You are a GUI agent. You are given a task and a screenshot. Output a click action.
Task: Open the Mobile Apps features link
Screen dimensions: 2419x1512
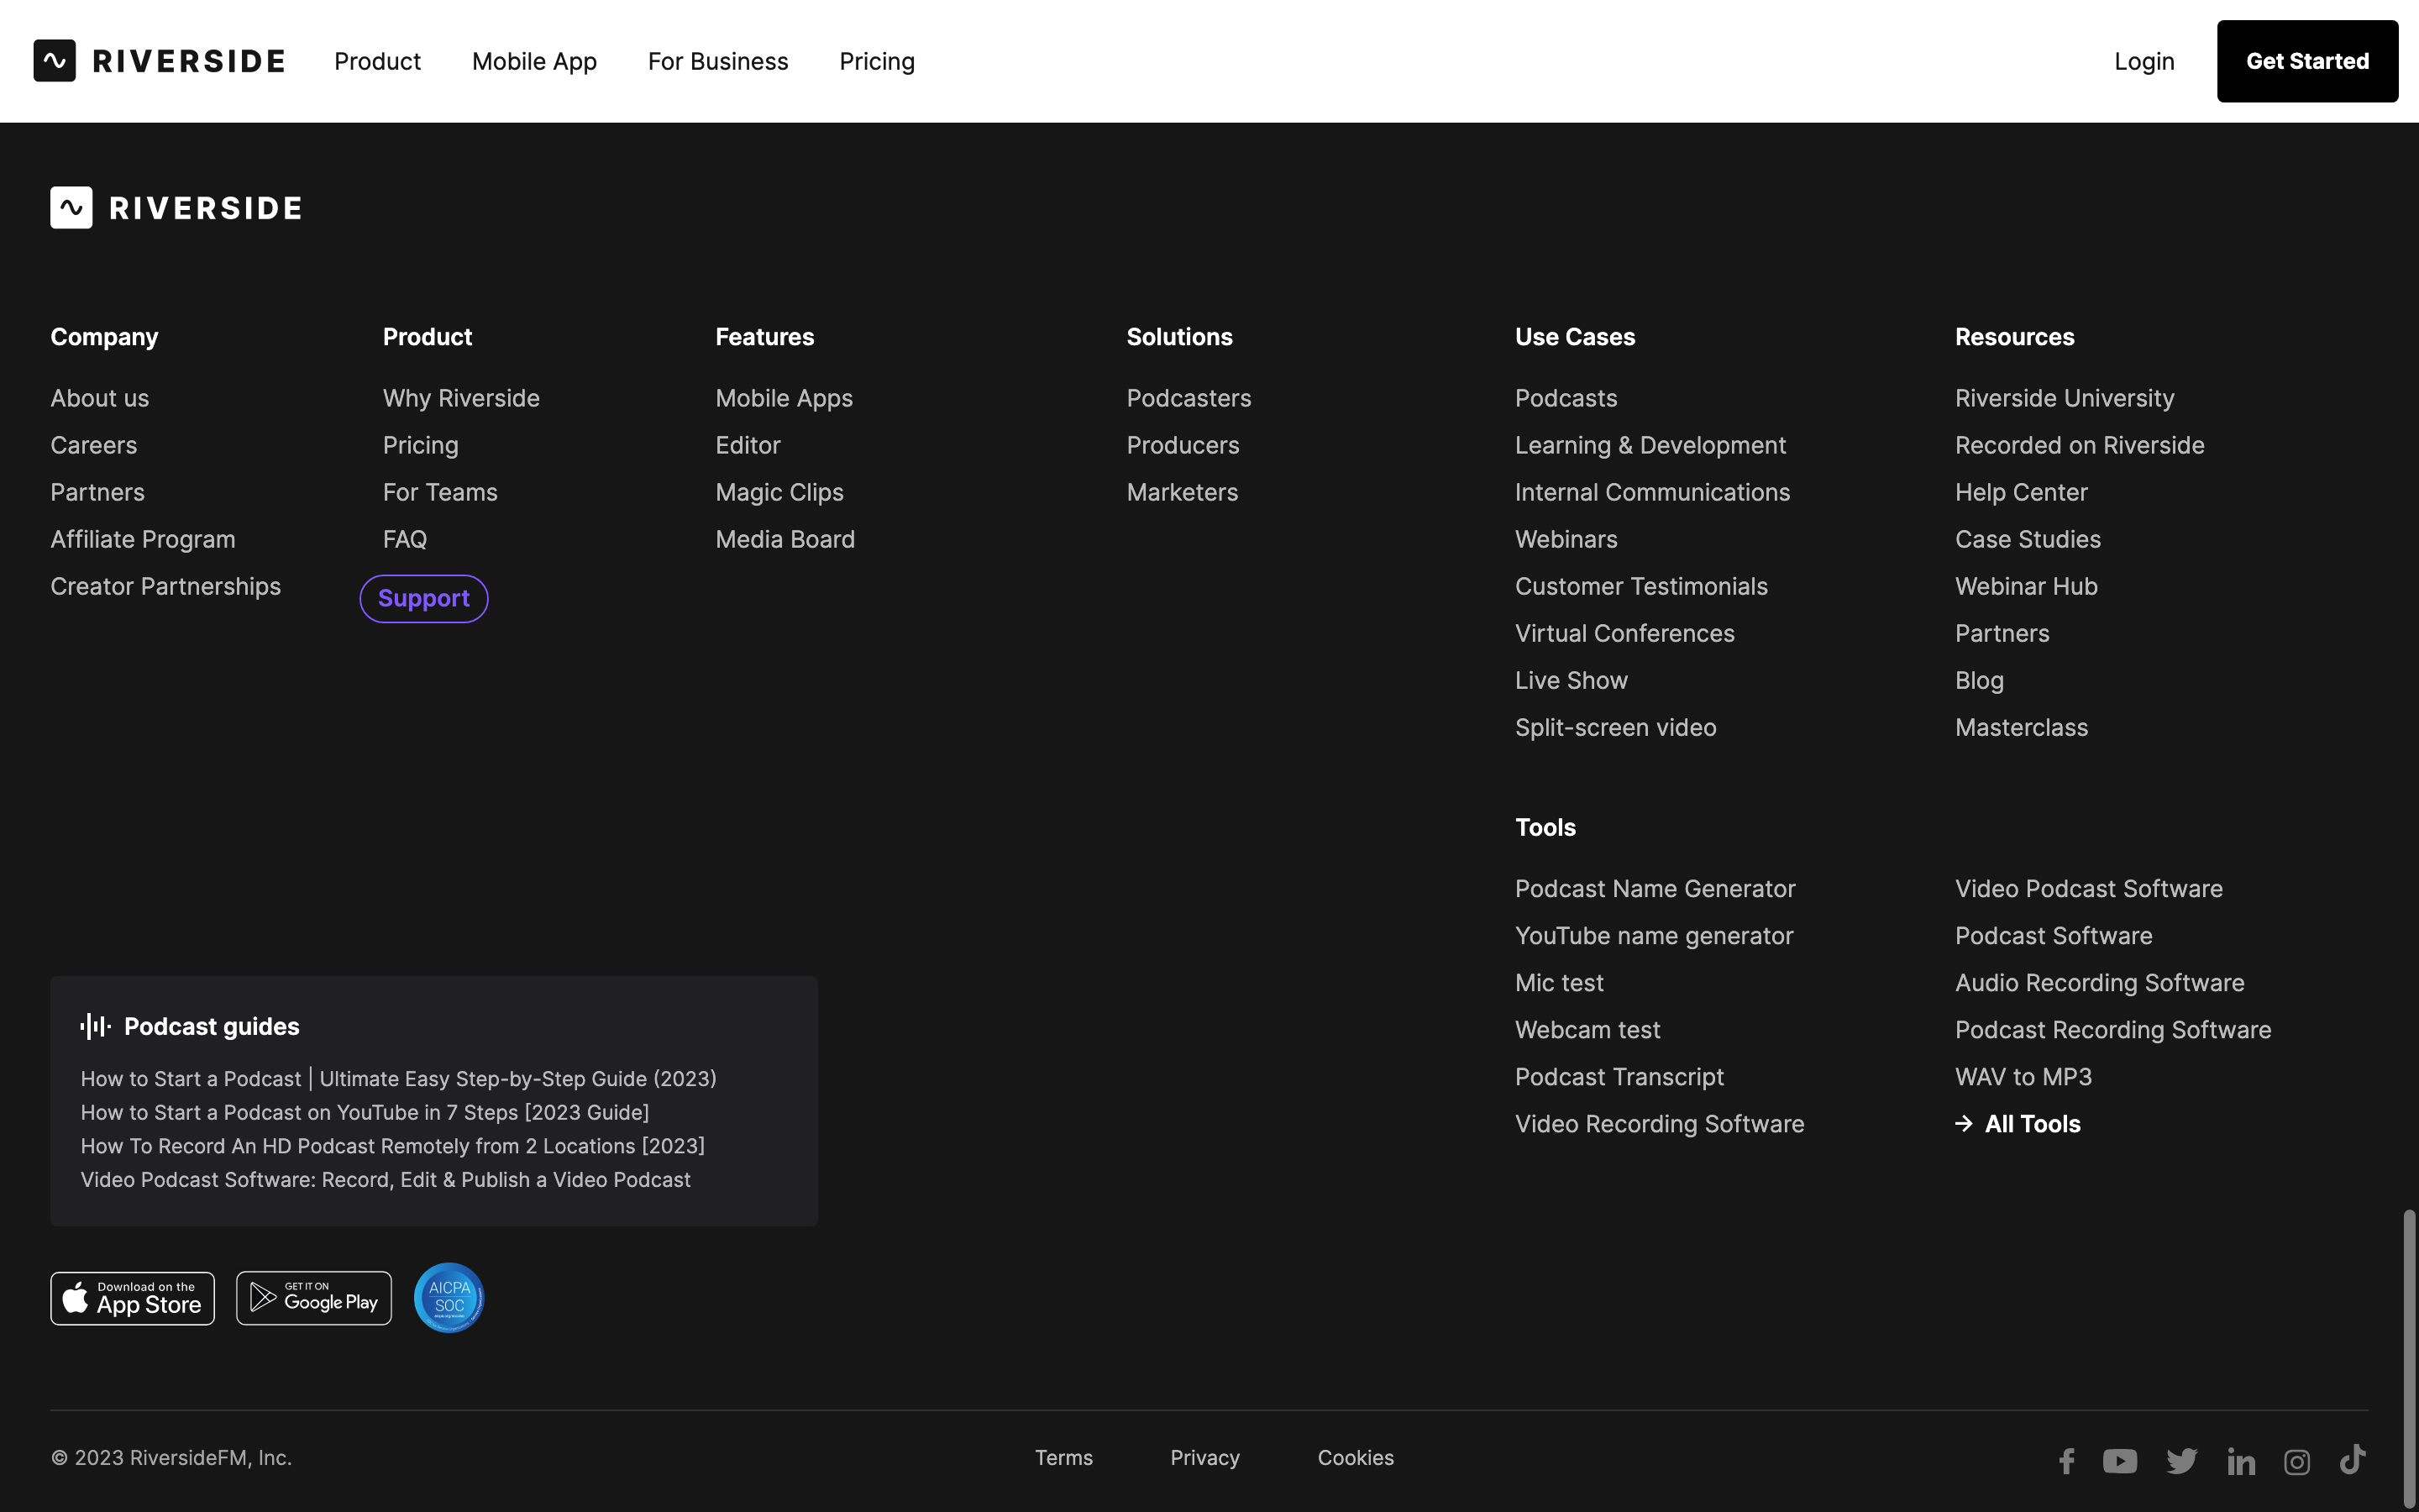point(784,398)
